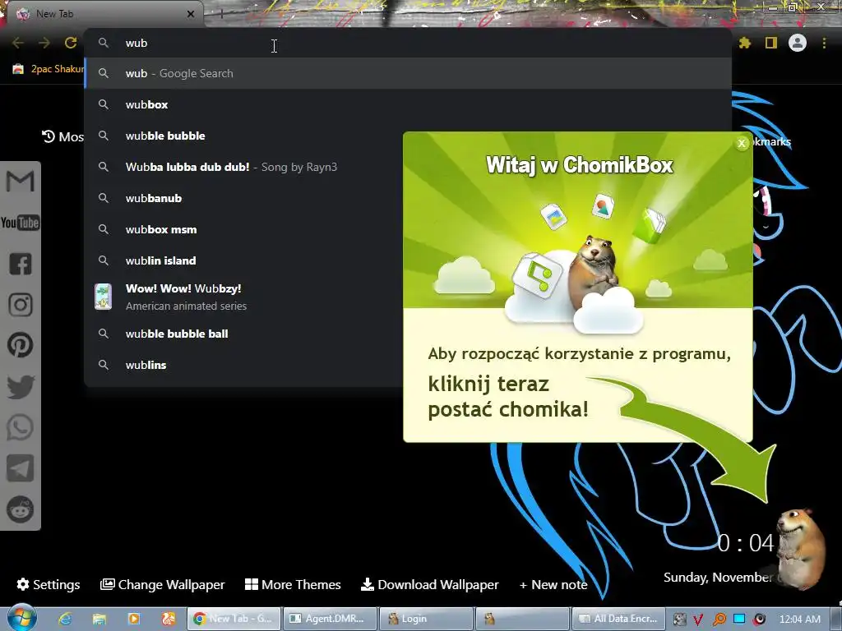This screenshot has height=631, width=842.
Task: Switch to the All Data Encr... taskbar window
Action: [x=618, y=619]
